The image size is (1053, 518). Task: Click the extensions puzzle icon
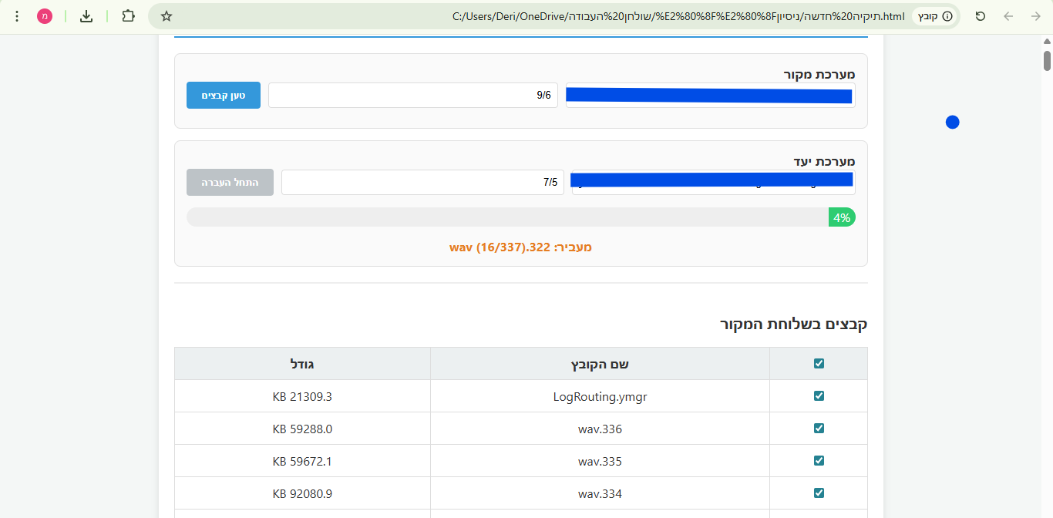click(x=128, y=15)
